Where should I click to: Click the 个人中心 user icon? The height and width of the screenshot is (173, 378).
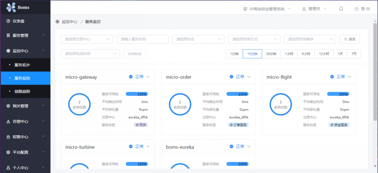click(x=8, y=168)
